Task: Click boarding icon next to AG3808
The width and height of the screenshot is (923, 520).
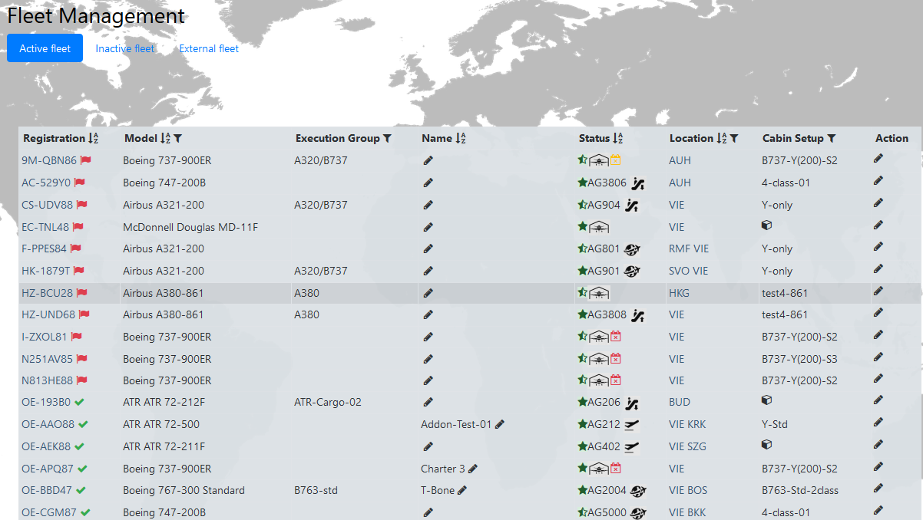Action: pyautogui.click(x=637, y=315)
